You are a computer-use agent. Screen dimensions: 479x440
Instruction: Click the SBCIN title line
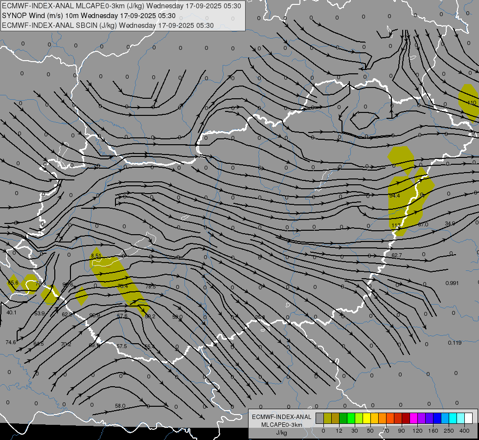pyautogui.click(x=108, y=25)
